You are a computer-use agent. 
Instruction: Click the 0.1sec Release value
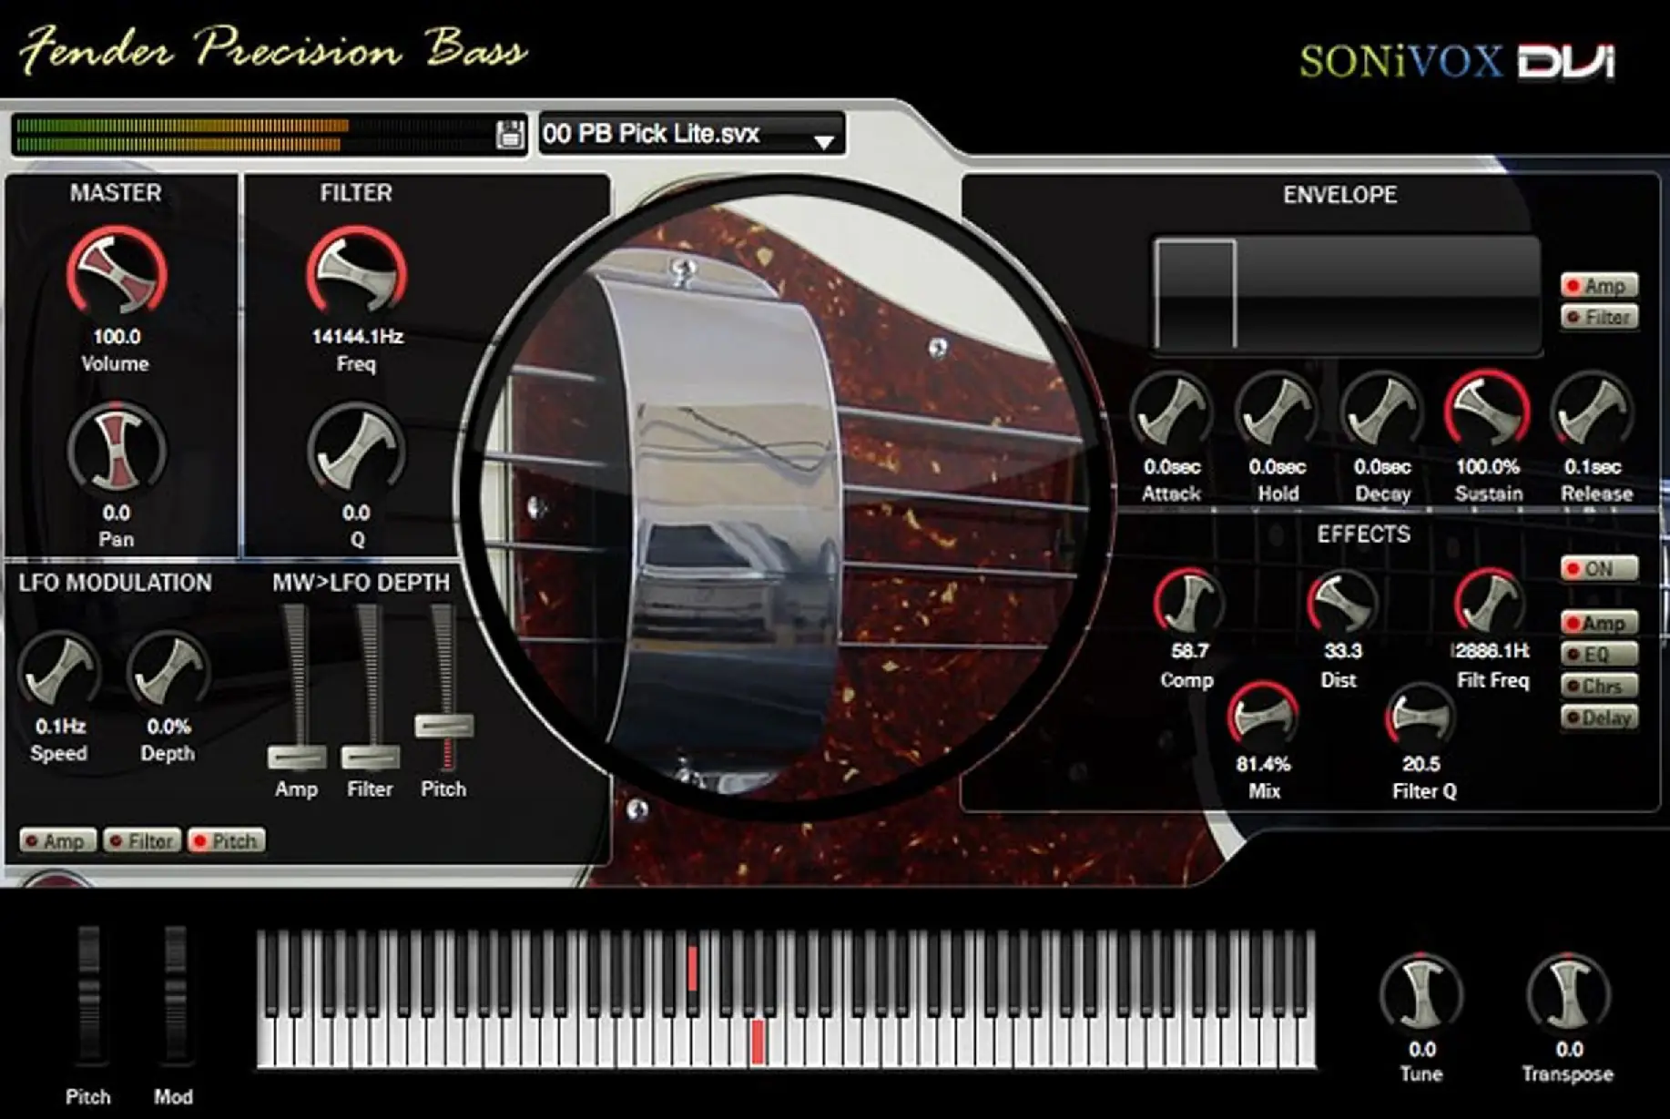pyautogui.click(x=1593, y=466)
